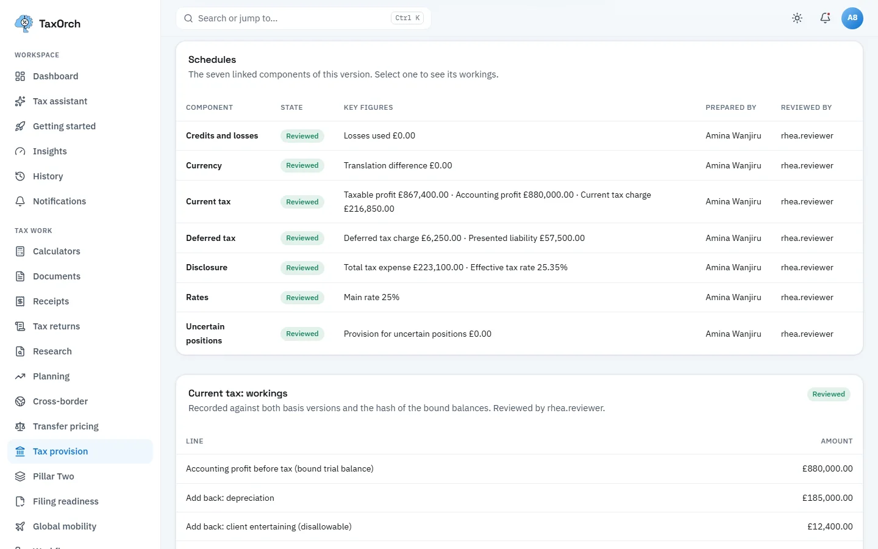Open the Documents file icon
Screen dimensions: 878x549
[20, 276]
